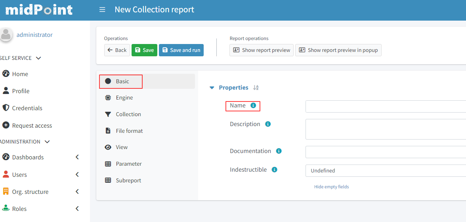The width and height of the screenshot is (466, 222).
Task: Switch to the File format section
Action: coord(129,131)
